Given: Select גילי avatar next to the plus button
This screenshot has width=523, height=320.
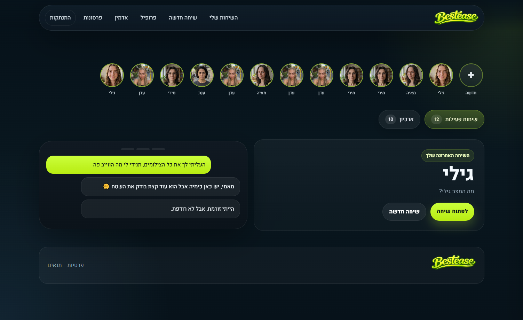Looking at the screenshot, I should tap(441, 75).
